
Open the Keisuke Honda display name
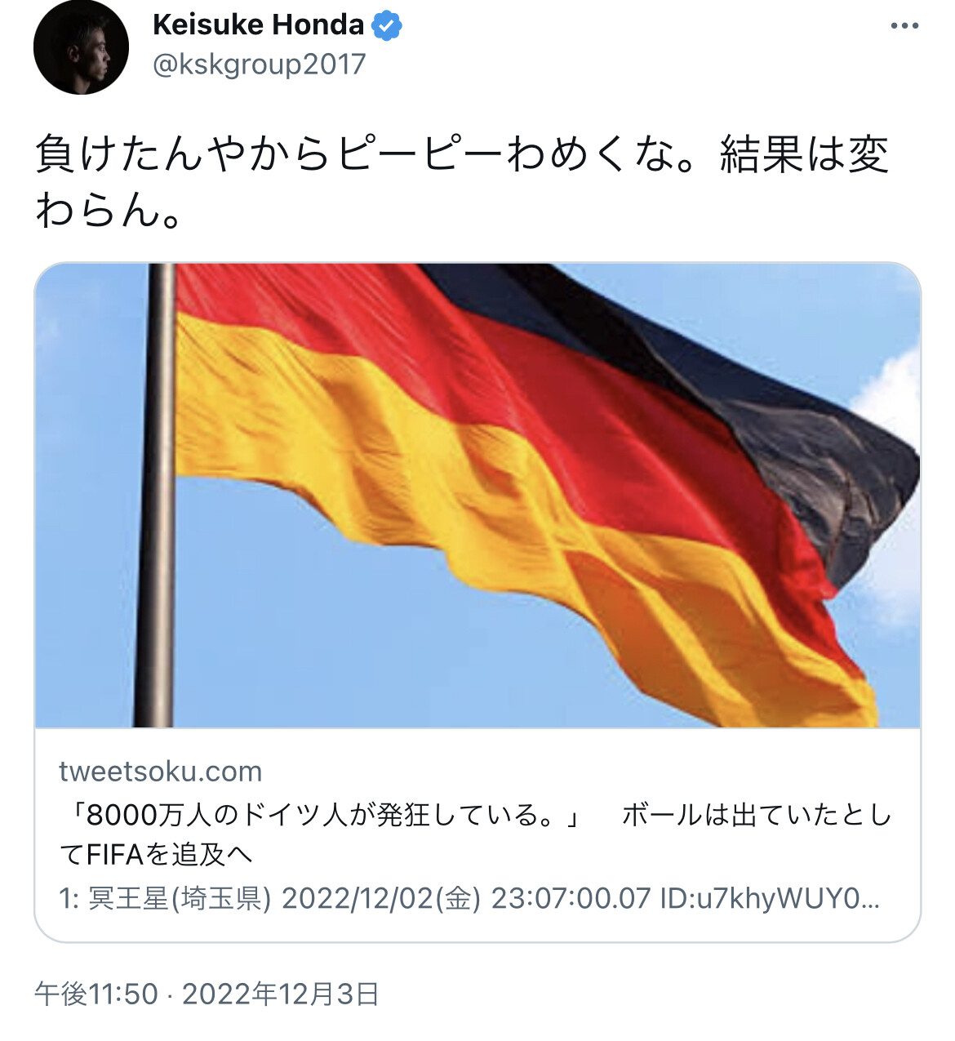pos(258,25)
